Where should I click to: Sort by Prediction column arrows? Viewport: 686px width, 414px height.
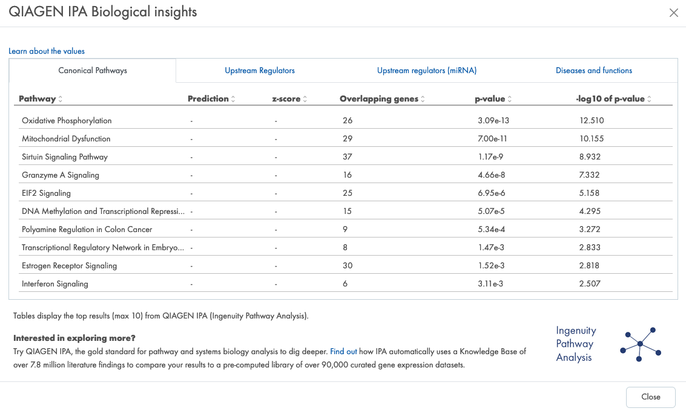point(233,99)
